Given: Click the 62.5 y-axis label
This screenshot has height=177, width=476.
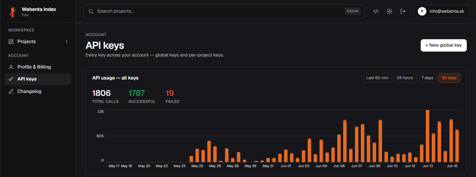Looking at the screenshot, I should coord(100,136).
